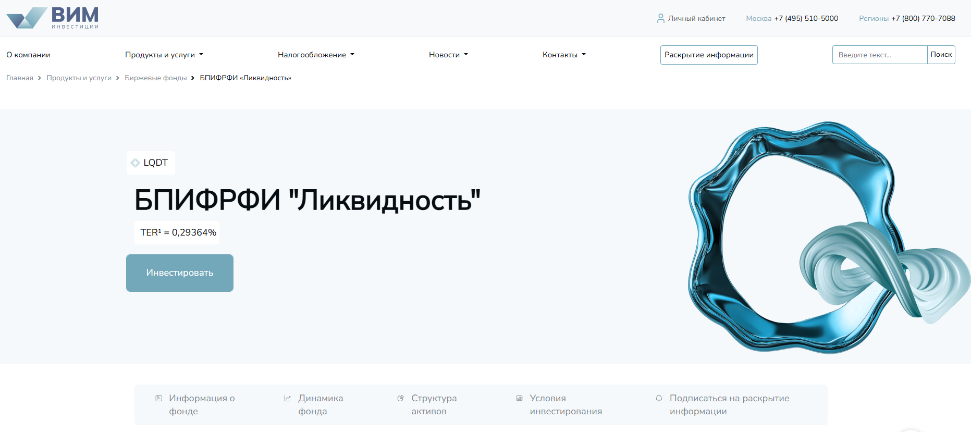The width and height of the screenshot is (971, 432).
Task: Expand the Налогообложение dropdown arrow
Action: (x=352, y=54)
